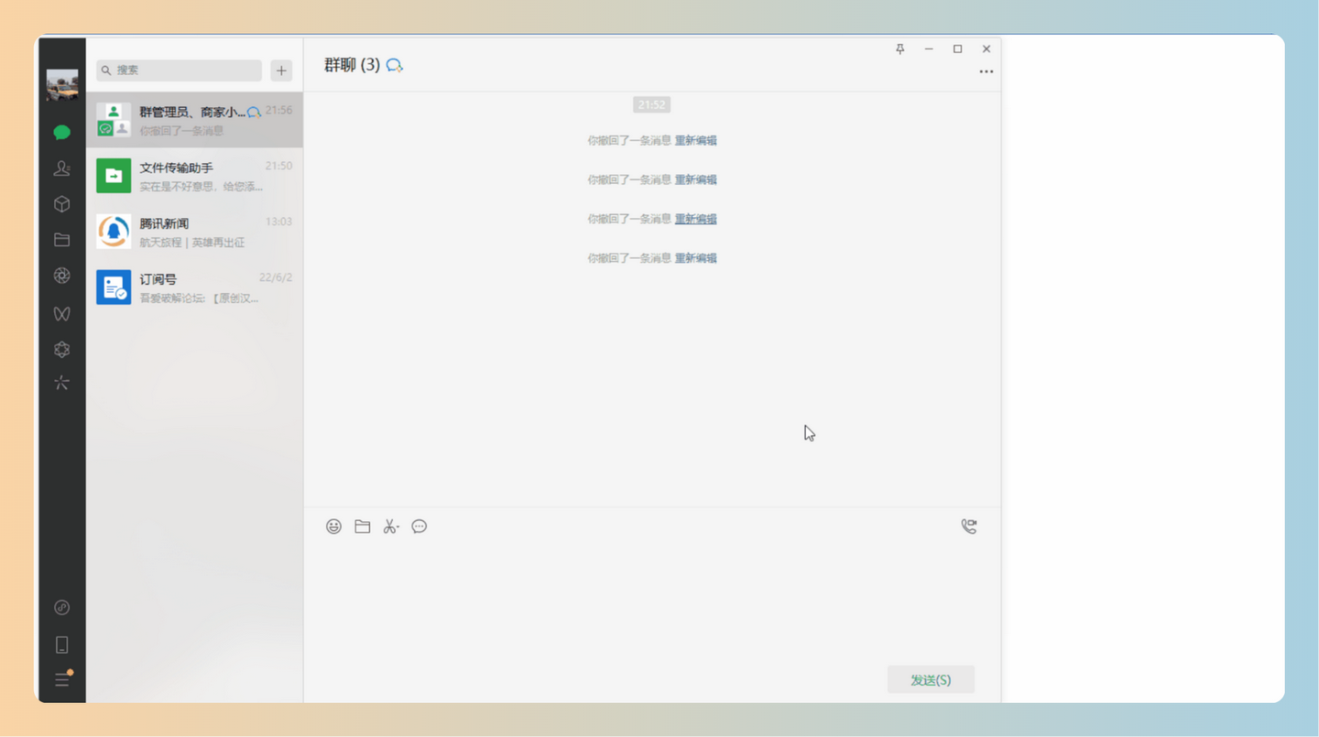Open the settings menu at bottom left

point(61,679)
